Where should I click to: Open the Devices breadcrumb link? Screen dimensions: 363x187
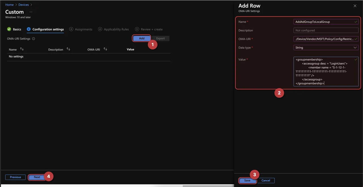pos(24,5)
